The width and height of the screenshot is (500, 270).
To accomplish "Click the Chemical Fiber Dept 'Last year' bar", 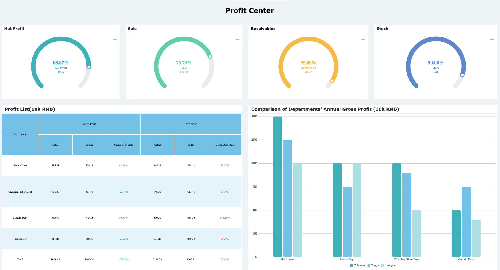I will click(416, 233).
